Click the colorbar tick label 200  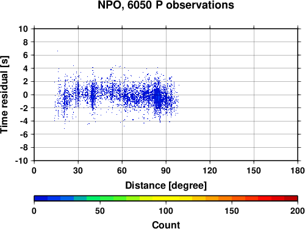(298, 211)
